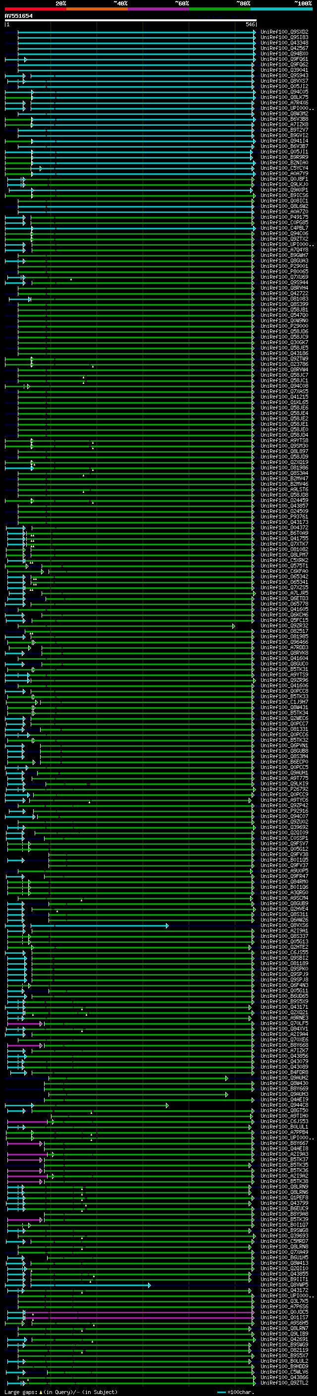Click hit name UniRef100_Q7XTK7
The image size is (317, 1396).
(x=284, y=544)
